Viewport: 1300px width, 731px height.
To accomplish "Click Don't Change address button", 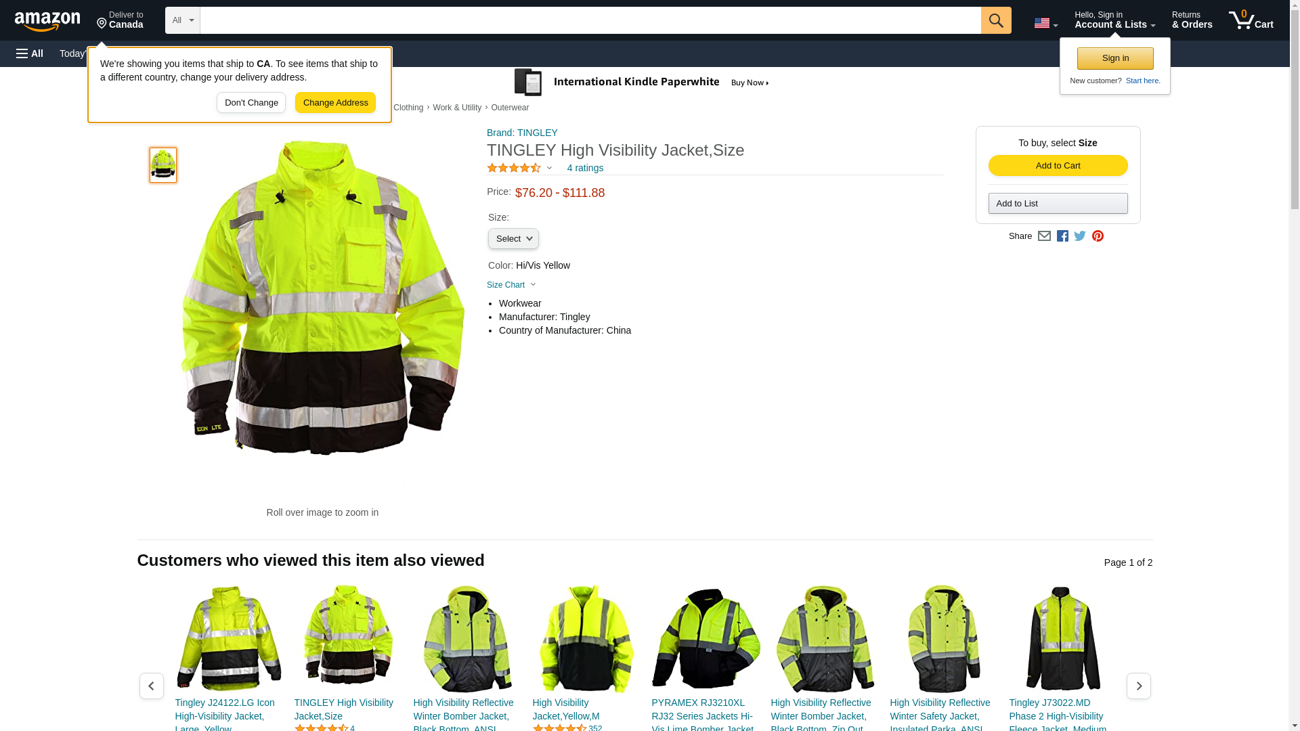I will pos(251,103).
